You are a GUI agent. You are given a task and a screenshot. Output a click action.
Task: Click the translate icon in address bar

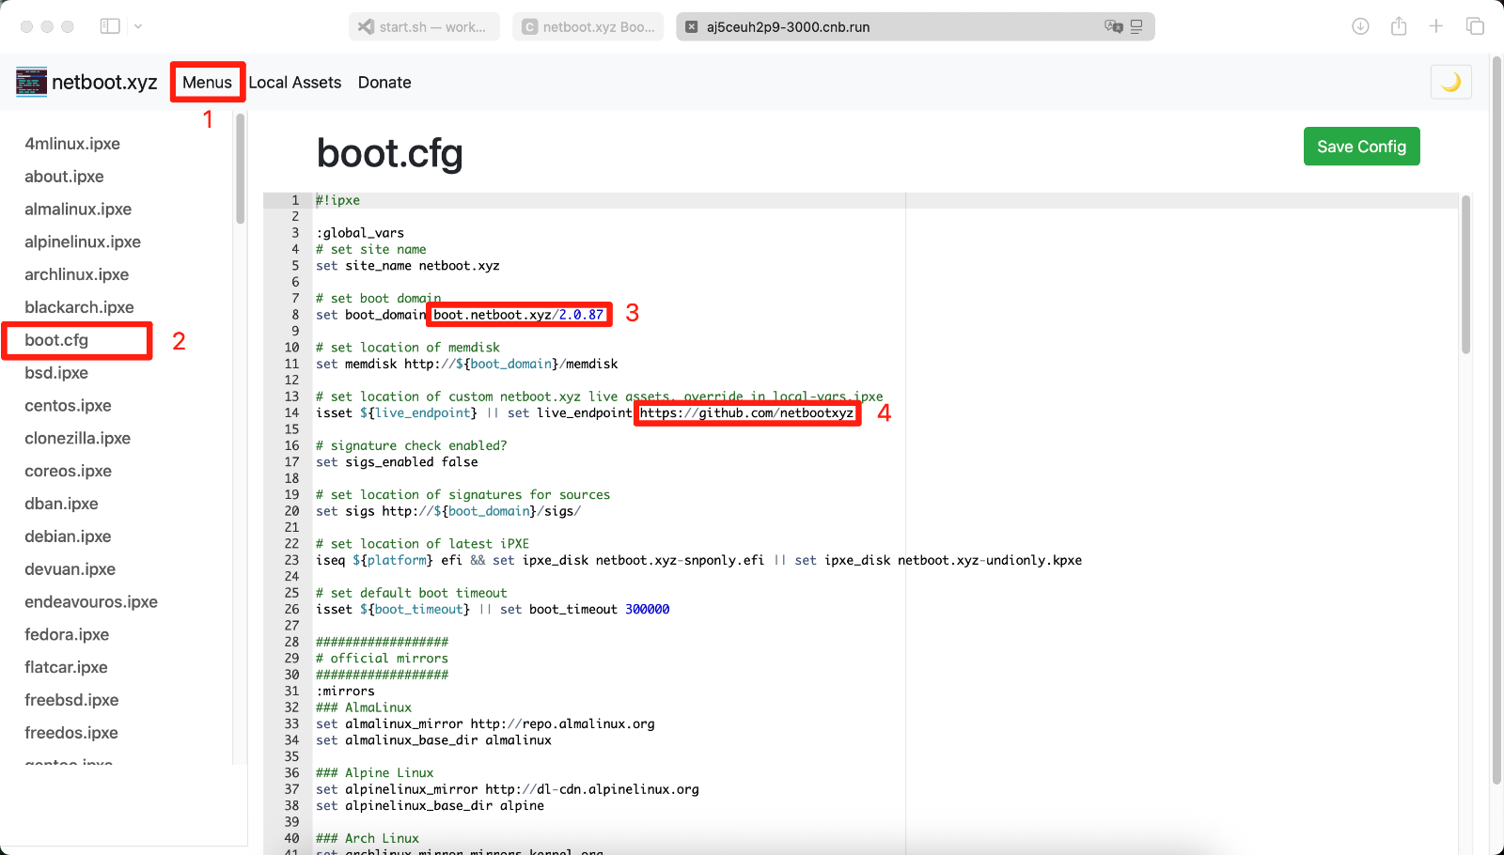1113,26
